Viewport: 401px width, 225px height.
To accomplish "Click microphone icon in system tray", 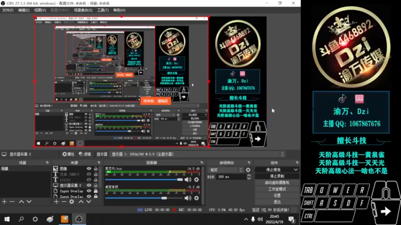I will tap(253, 219).
